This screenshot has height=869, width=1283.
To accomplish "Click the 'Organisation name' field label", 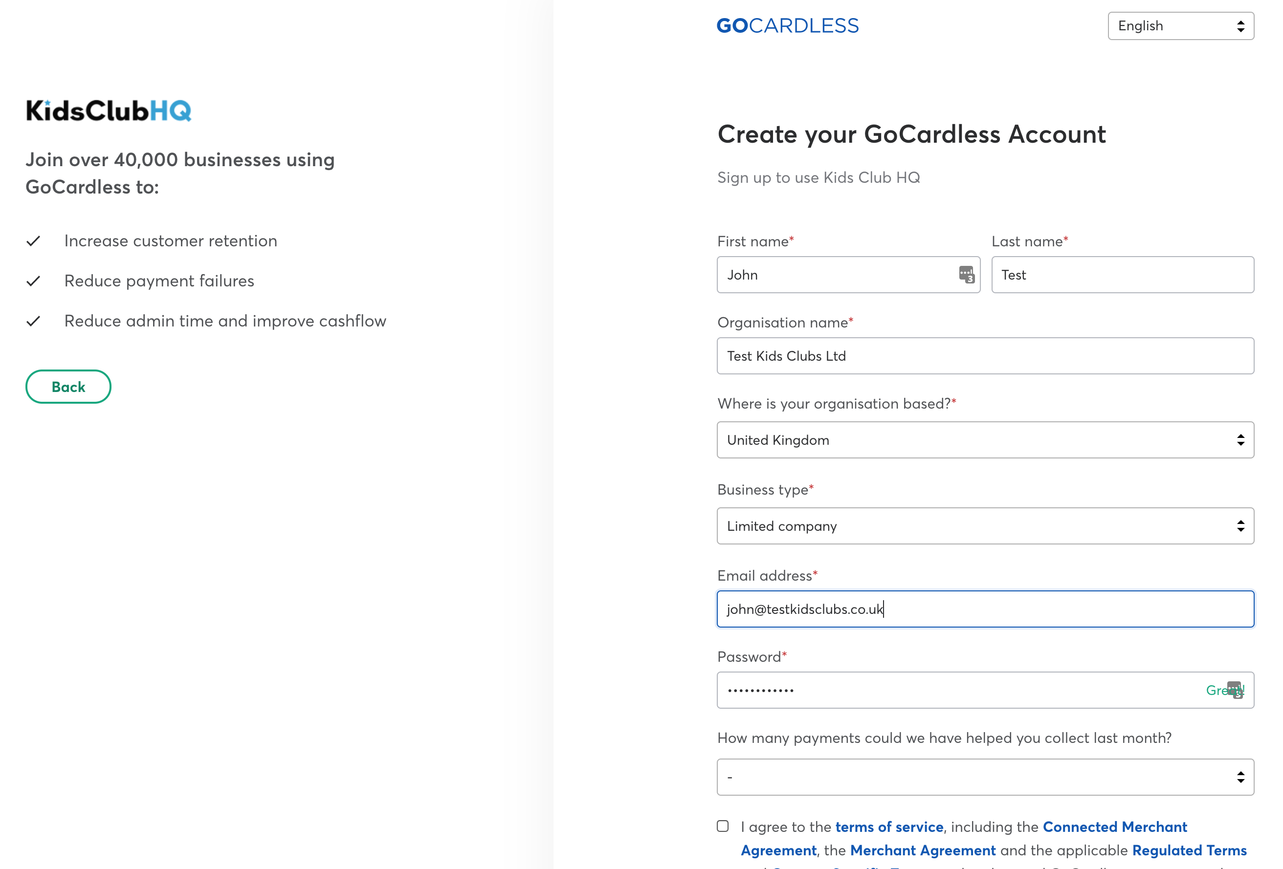I will pyautogui.click(x=785, y=323).
